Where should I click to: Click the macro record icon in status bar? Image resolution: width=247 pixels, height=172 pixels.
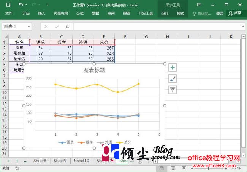tap(17, 168)
